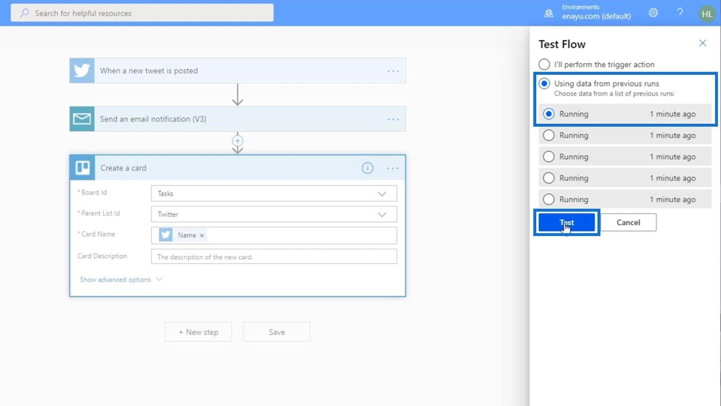Select the second Running run radio
Screen dimensions: 721x406
click(x=548, y=135)
